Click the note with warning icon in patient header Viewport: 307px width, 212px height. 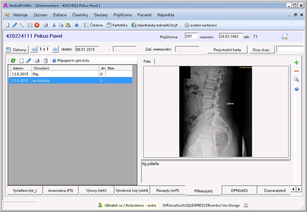[x=285, y=36]
